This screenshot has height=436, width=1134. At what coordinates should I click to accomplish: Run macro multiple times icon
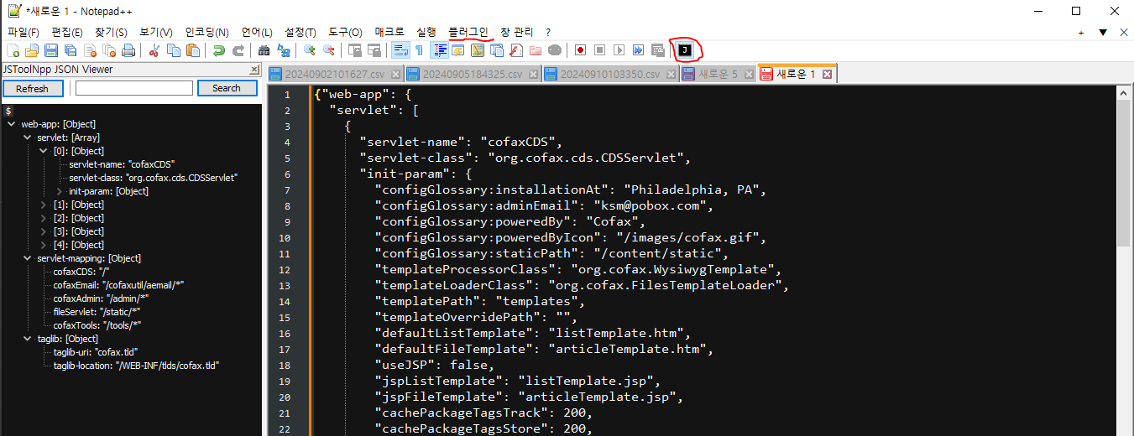point(638,50)
